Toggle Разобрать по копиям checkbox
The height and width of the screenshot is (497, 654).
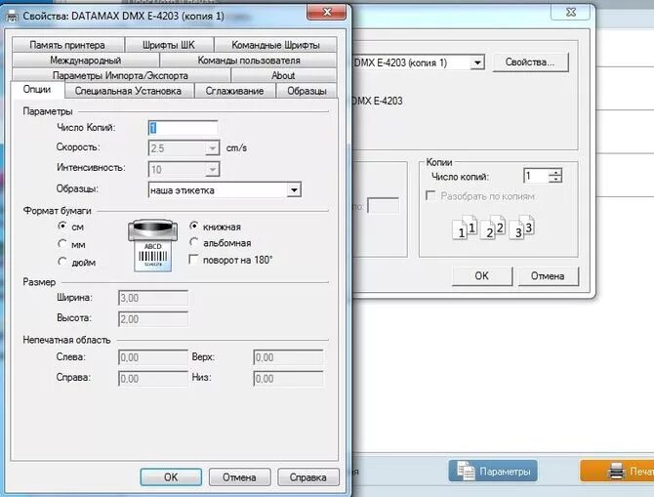click(x=430, y=195)
